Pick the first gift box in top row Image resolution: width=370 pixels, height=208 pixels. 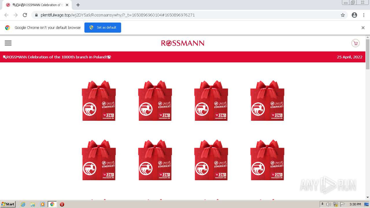99,101
